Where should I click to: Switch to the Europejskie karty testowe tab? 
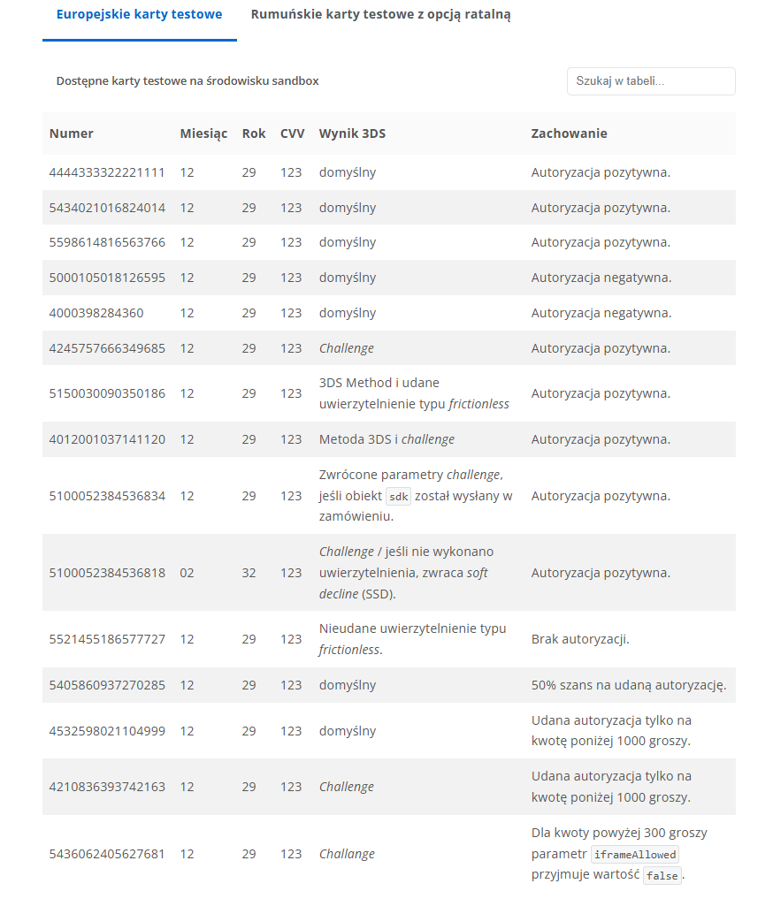pyautogui.click(x=139, y=15)
